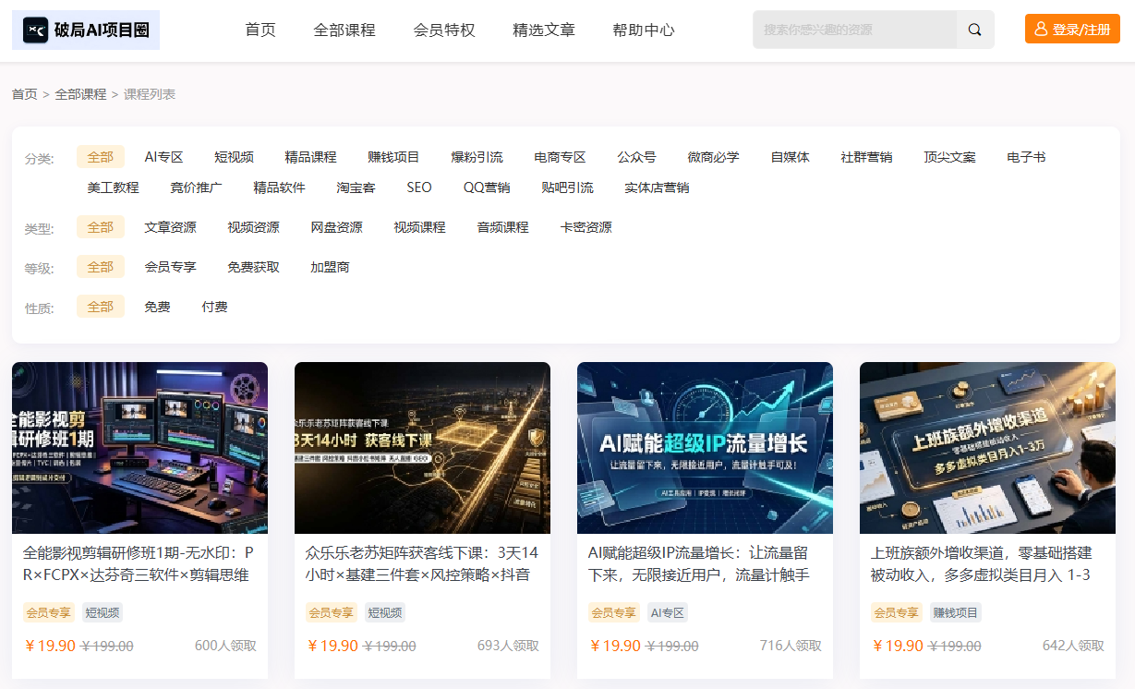This screenshot has width=1135, height=689.
Task: Select the AI专区 category filter
Action: click(164, 157)
